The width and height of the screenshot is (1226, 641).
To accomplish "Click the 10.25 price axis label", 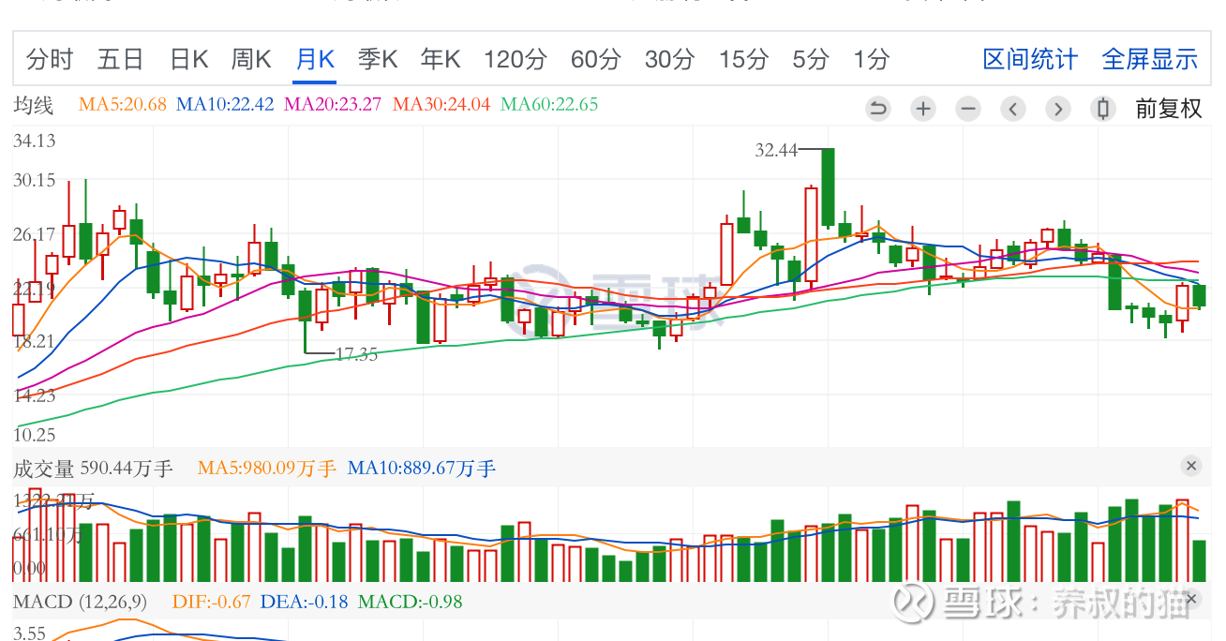I will 35,435.
